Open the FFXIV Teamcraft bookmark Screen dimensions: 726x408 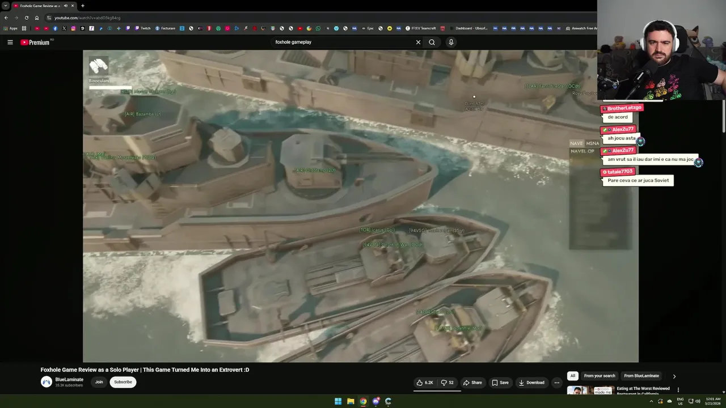coord(420,28)
